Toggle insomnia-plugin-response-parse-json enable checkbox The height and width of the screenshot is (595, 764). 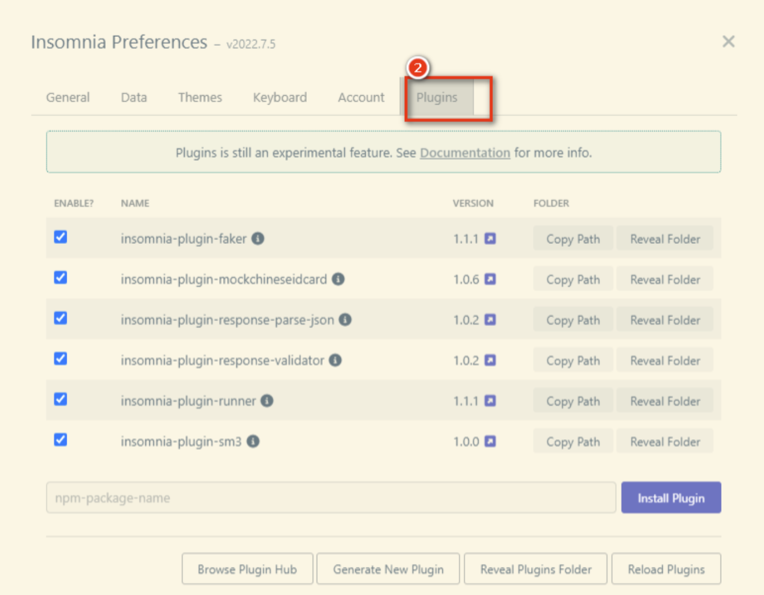pos(61,318)
